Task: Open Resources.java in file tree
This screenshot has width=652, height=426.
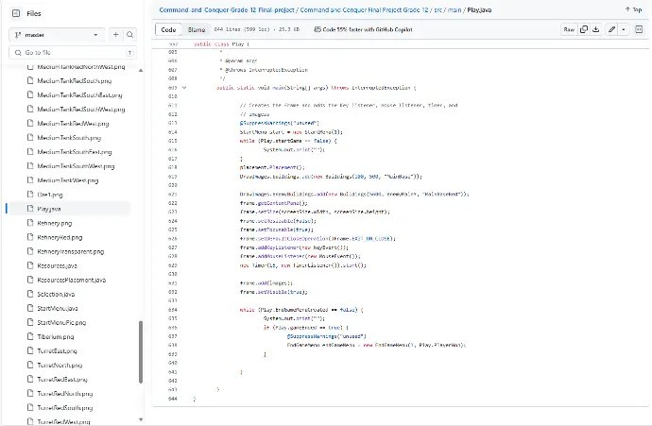Action: [x=57, y=265]
